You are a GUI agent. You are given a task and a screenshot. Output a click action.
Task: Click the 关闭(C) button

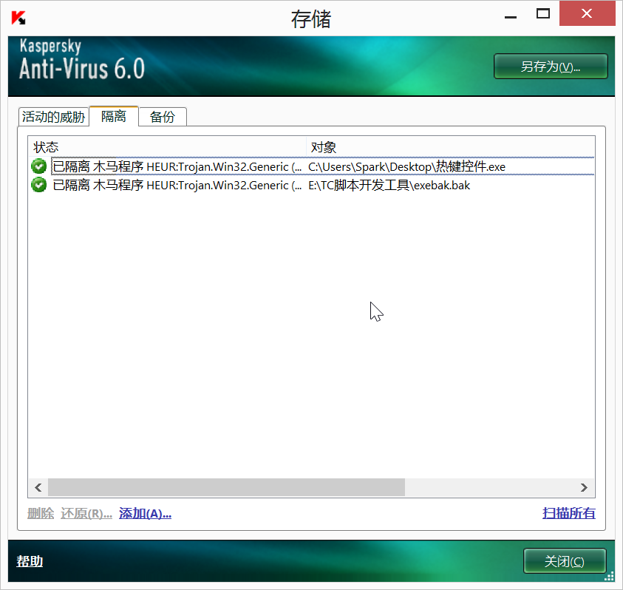564,561
